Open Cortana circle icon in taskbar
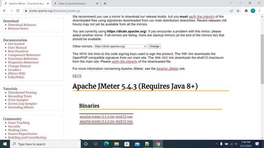This screenshot has height=148, width=264. [x=86, y=144]
